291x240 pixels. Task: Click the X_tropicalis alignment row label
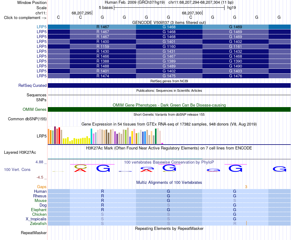[36, 219]
